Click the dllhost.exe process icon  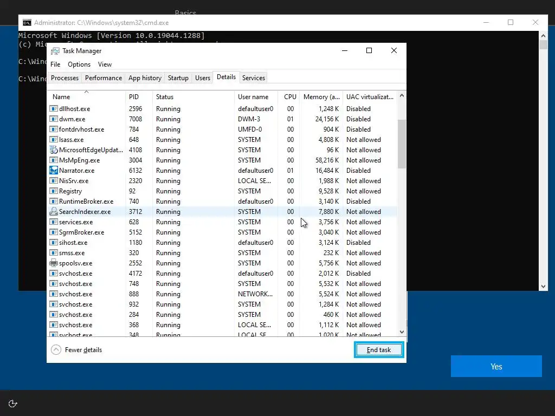click(x=54, y=108)
